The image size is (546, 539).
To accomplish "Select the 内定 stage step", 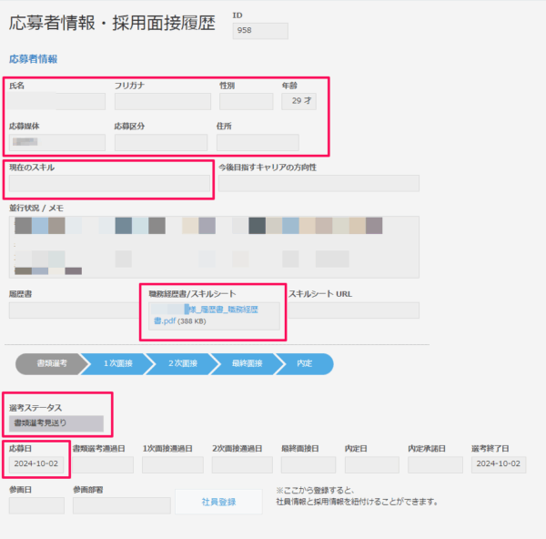I will click(x=305, y=363).
